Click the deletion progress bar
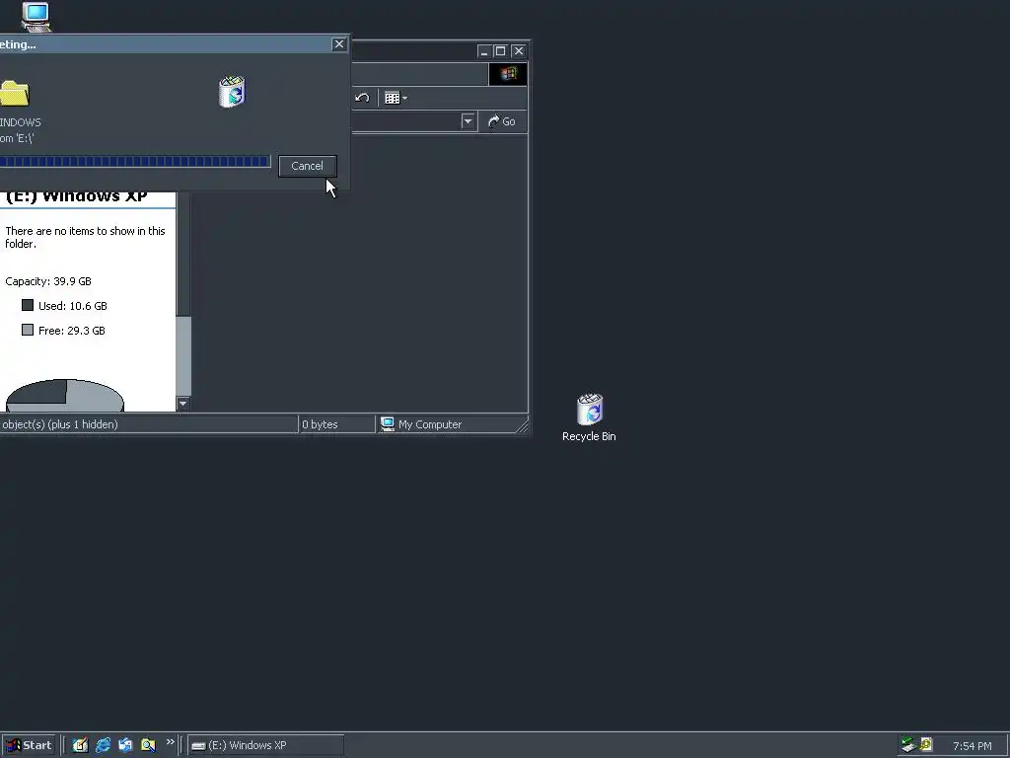1010x758 pixels. 134,161
